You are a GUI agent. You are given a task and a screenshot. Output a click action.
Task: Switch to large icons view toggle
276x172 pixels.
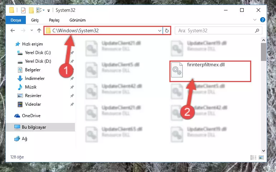(261, 157)
